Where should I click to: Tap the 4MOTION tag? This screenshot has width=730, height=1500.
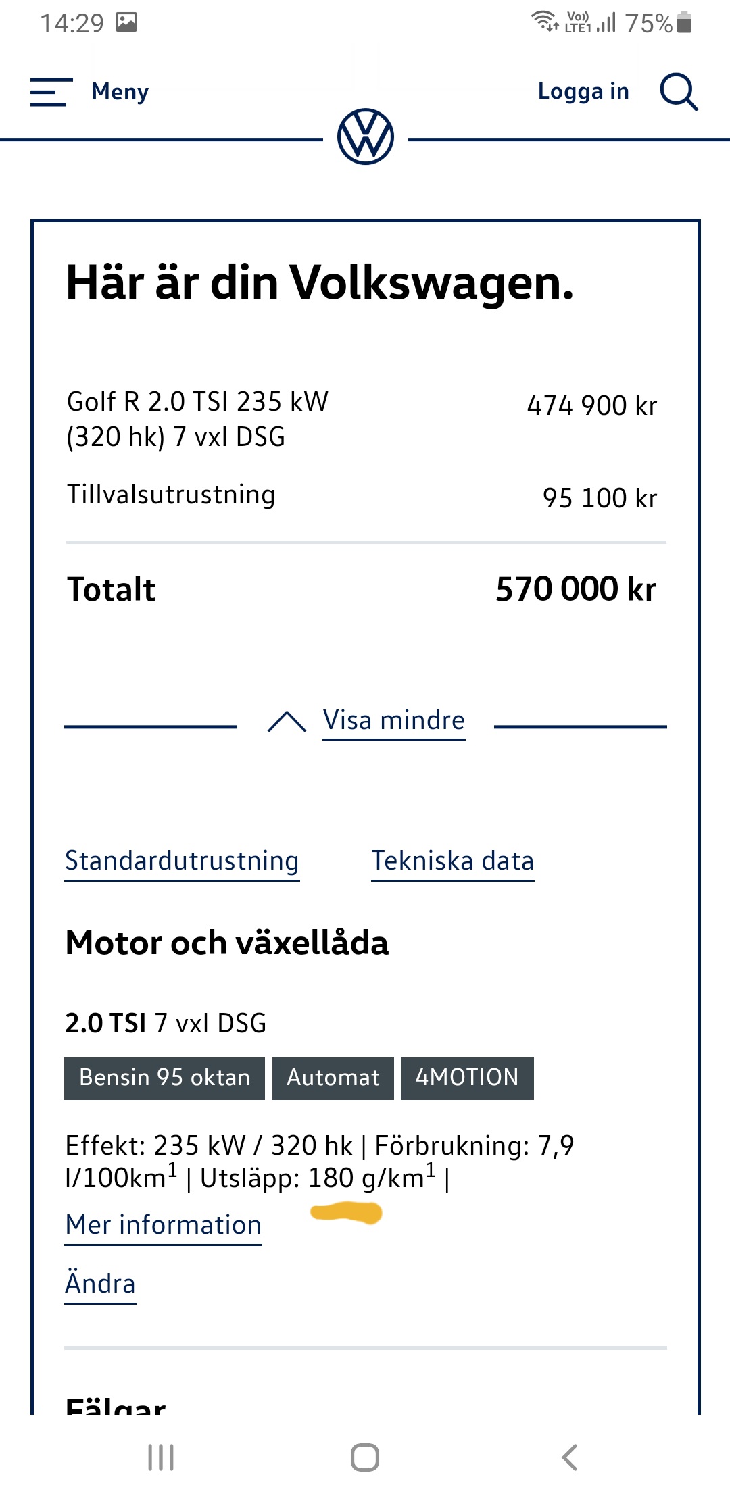[x=467, y=1078]
